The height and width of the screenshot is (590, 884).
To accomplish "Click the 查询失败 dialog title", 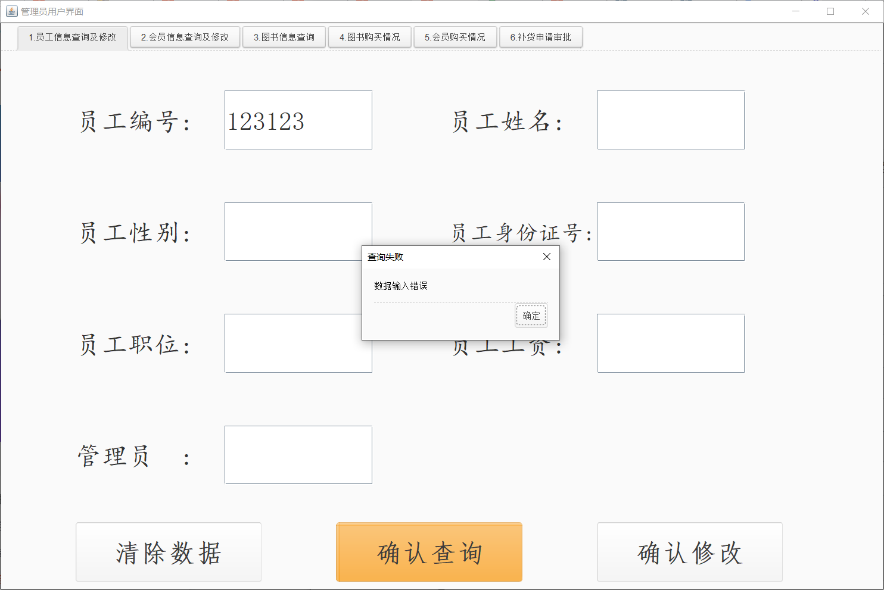I will coord(385,257).
